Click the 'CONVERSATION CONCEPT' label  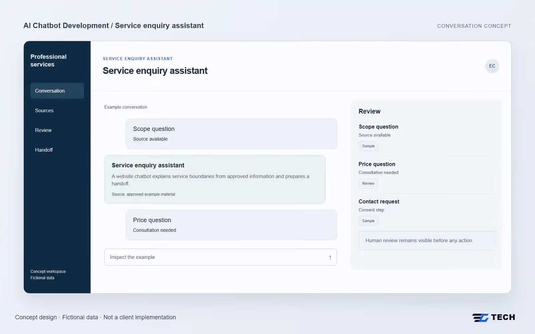coord(474,26)
